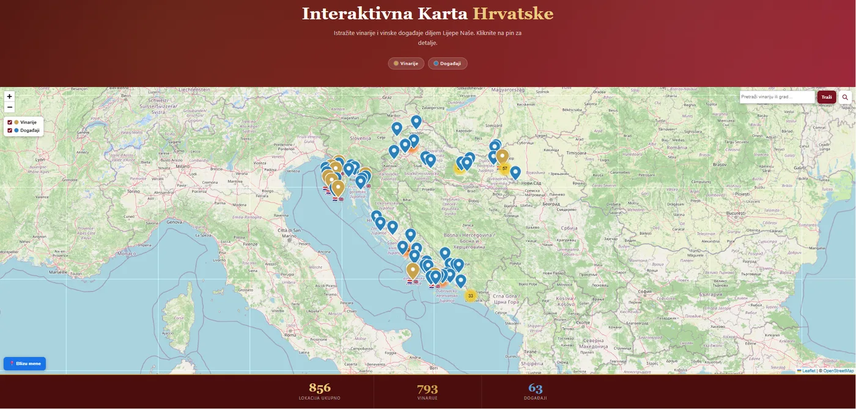This screenshot has height=409, width=856.
Task: Focus the winery or city search field
Action: coord(777,97)
